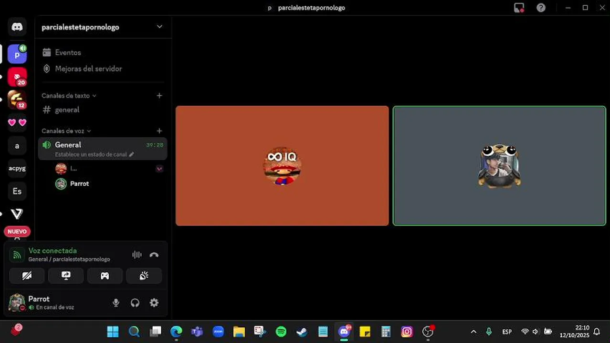Open Instagram from the taskbar

click(407, 332)
